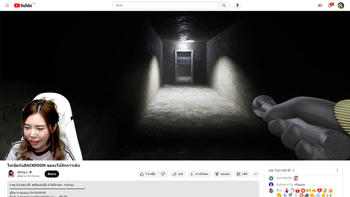
Task: Expand the video description box
Action: (133, 189)
